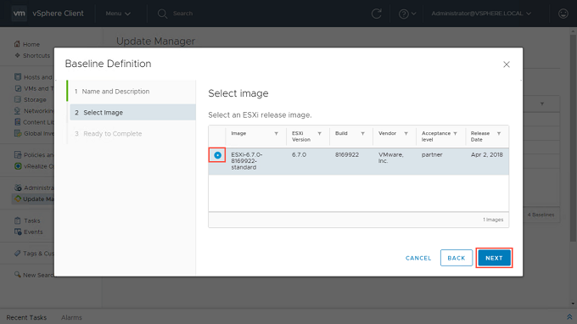577x324 pixels.
Task: Click the VMs and Templates icon
Action: click(18, 88)
